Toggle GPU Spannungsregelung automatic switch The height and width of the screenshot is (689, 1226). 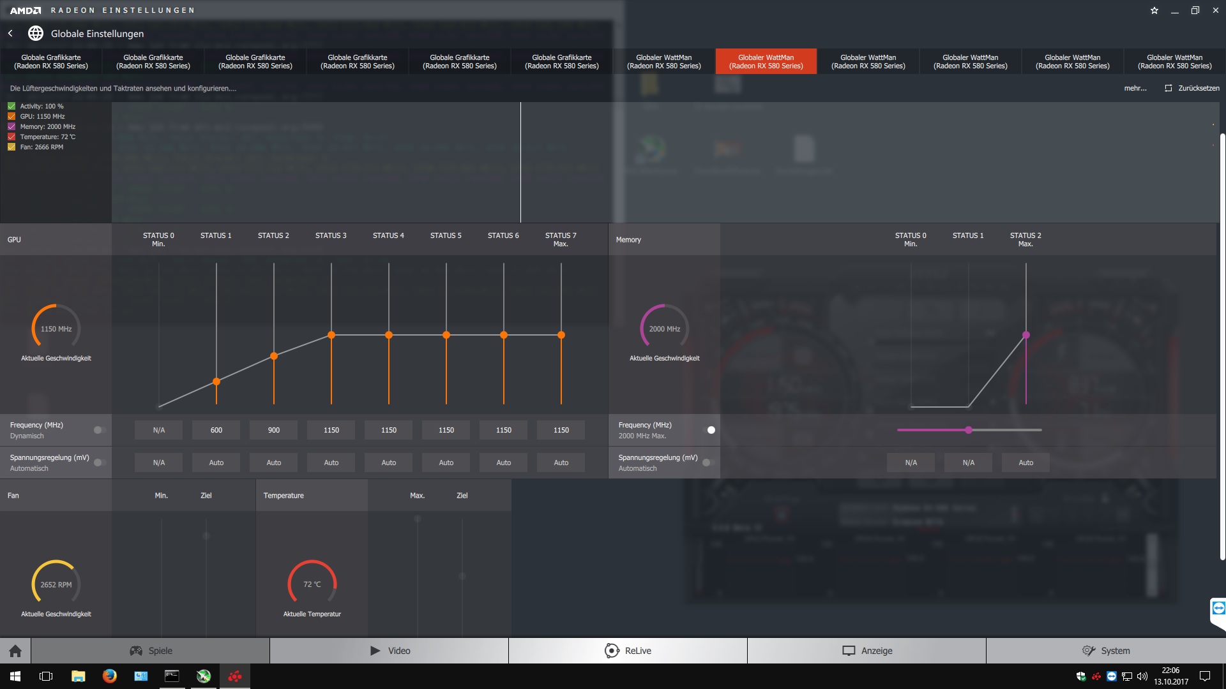99,463
